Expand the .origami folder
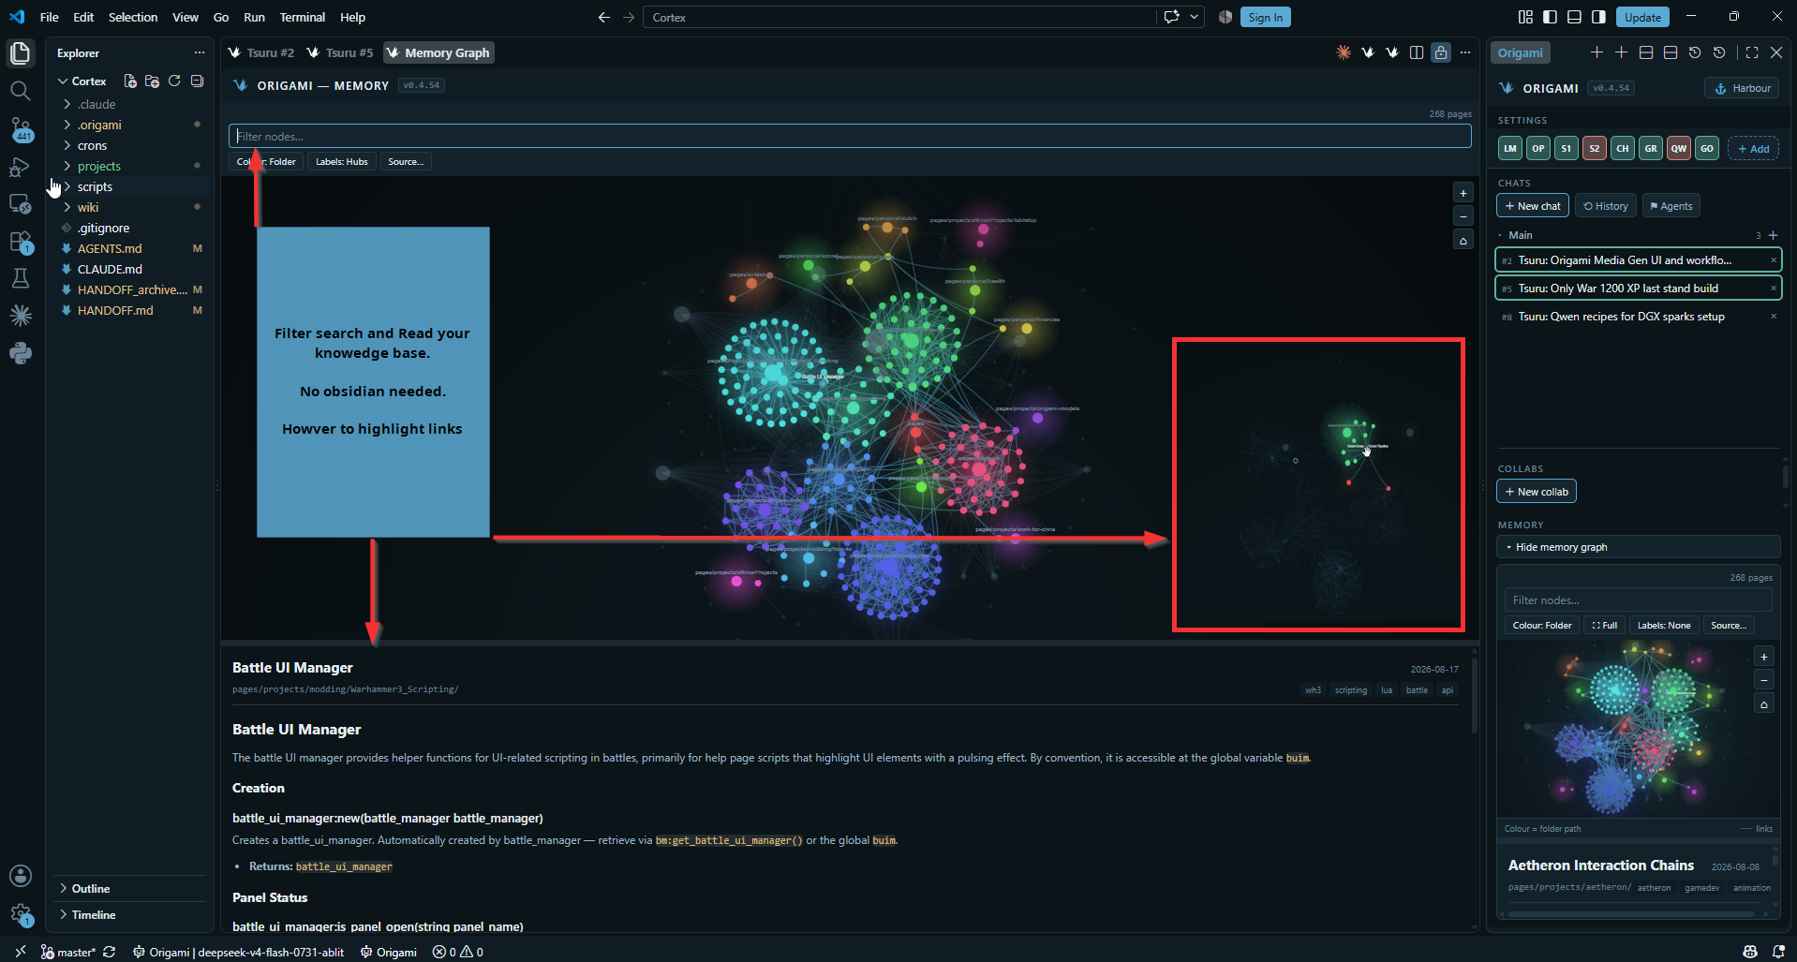The image size is (1797, 962). [131, 125]
